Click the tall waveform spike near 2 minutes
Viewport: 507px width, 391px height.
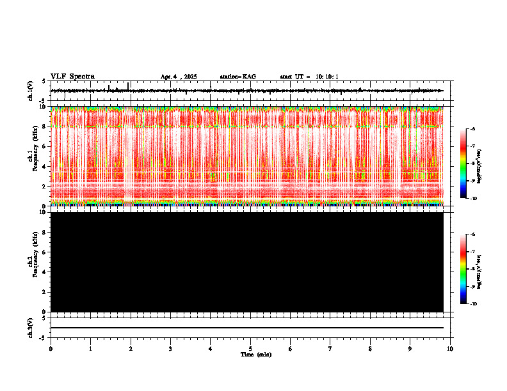(129, 86)
